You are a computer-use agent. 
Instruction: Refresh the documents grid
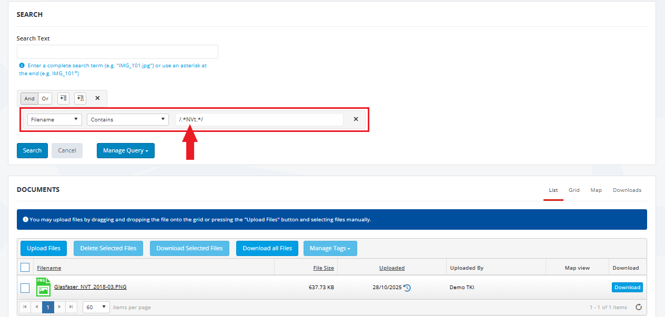(x=639, y=307)
